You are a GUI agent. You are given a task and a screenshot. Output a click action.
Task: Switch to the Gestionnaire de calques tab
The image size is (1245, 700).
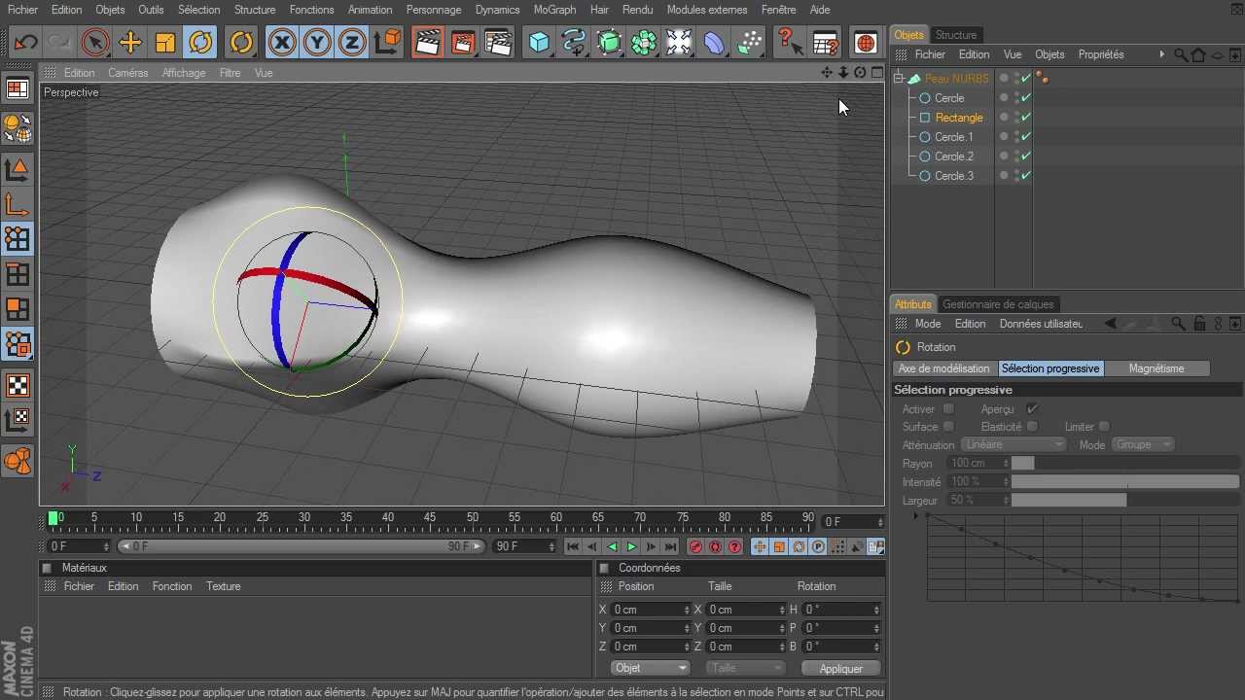click(x=998, y=304)
